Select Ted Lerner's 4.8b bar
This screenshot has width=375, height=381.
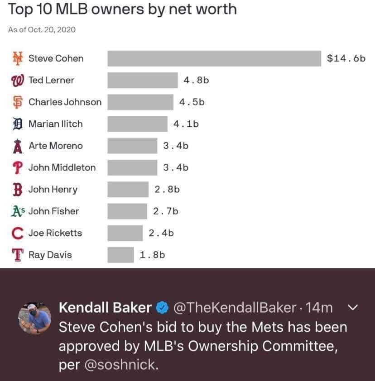[x=143, y=80]
